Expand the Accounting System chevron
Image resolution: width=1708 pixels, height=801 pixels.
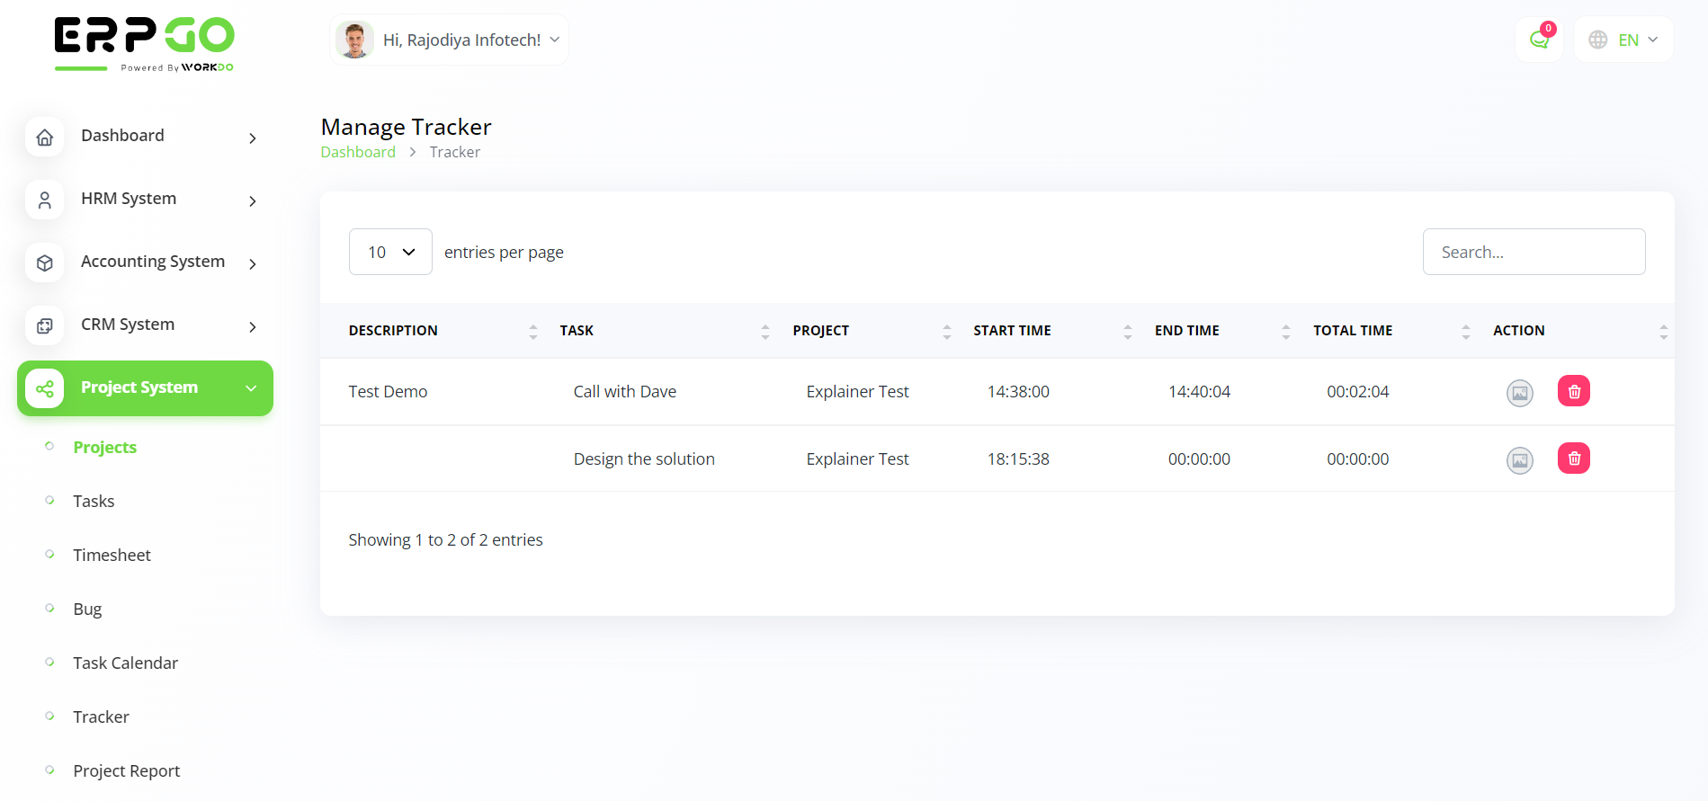pos(253,263)
